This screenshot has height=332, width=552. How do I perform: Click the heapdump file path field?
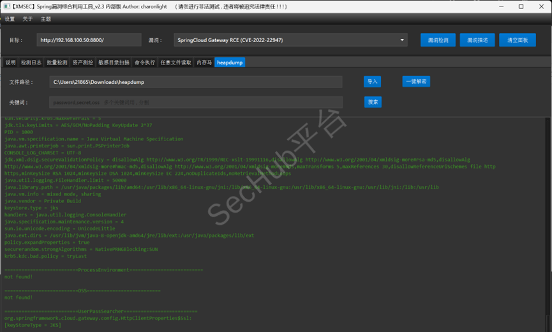click(x=196, y=82)
